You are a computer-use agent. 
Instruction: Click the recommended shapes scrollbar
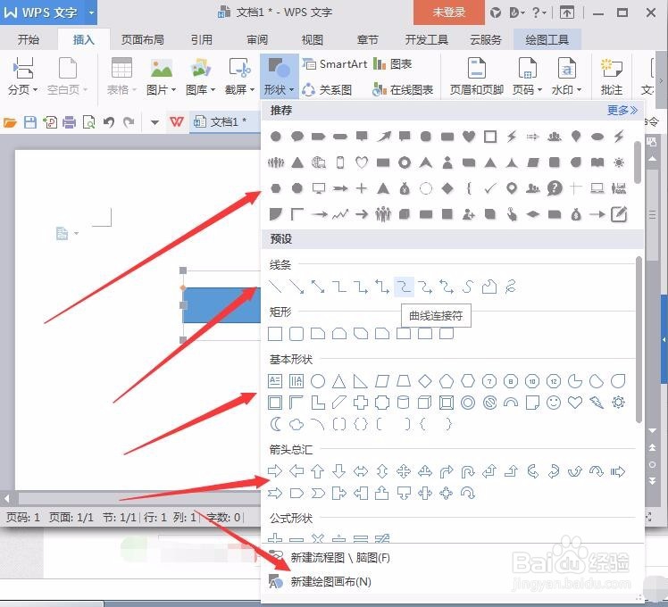coord(638,162)
